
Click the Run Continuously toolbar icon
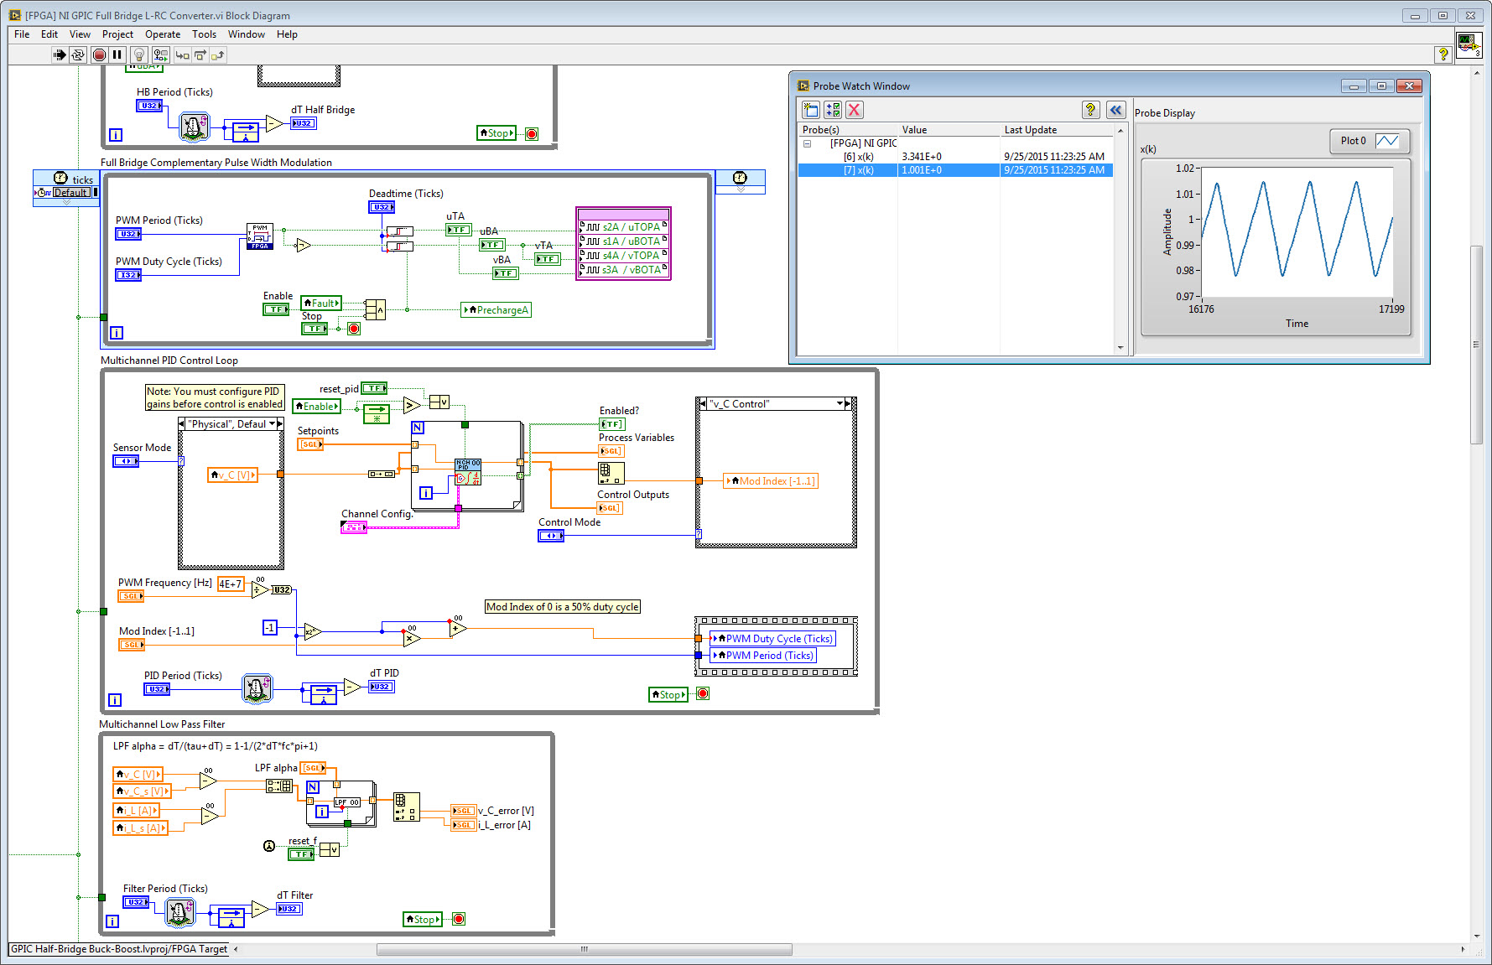click(78, 55)
